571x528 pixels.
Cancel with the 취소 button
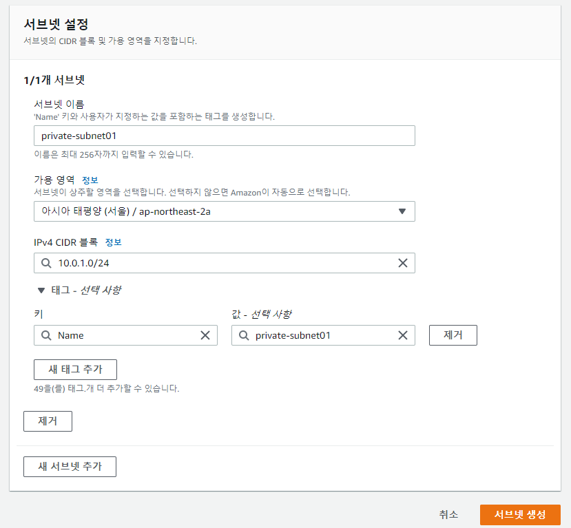[x=448, y=514]
